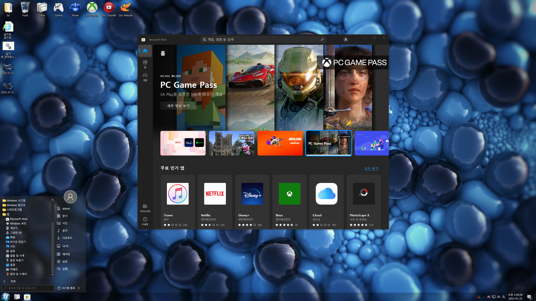Image resolution: width=536 pixels, height=301 pixels.
Task: Open 실행... from start menu
Action: pos(70,269)
